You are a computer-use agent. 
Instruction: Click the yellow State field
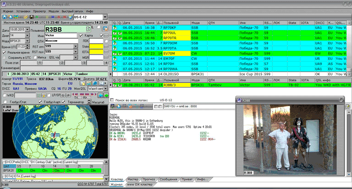[96, 46]
